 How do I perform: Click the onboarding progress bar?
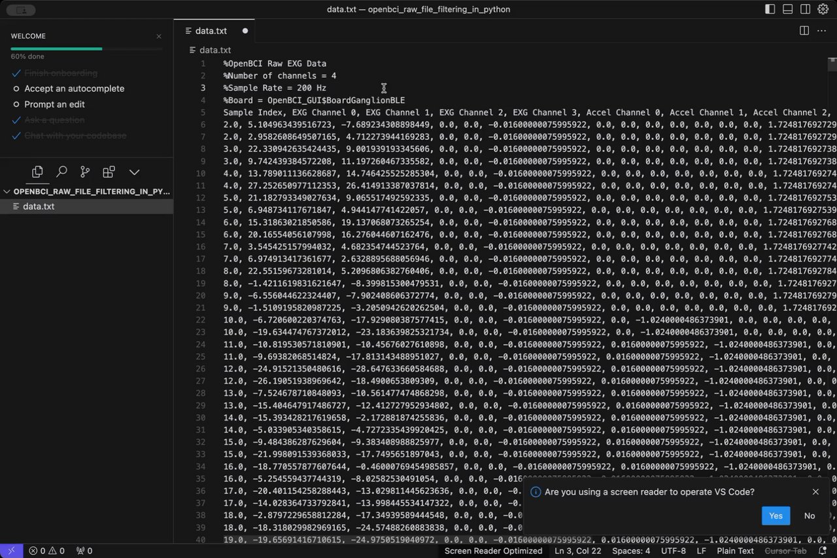tap(86, 48)
